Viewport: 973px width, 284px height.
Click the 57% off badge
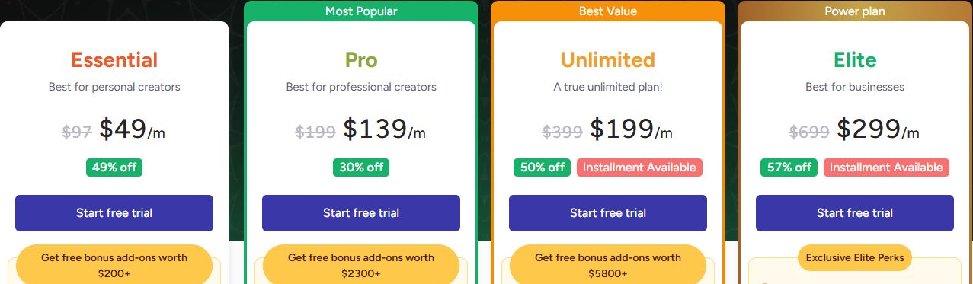pyautogui.click(x=789, y=168)
